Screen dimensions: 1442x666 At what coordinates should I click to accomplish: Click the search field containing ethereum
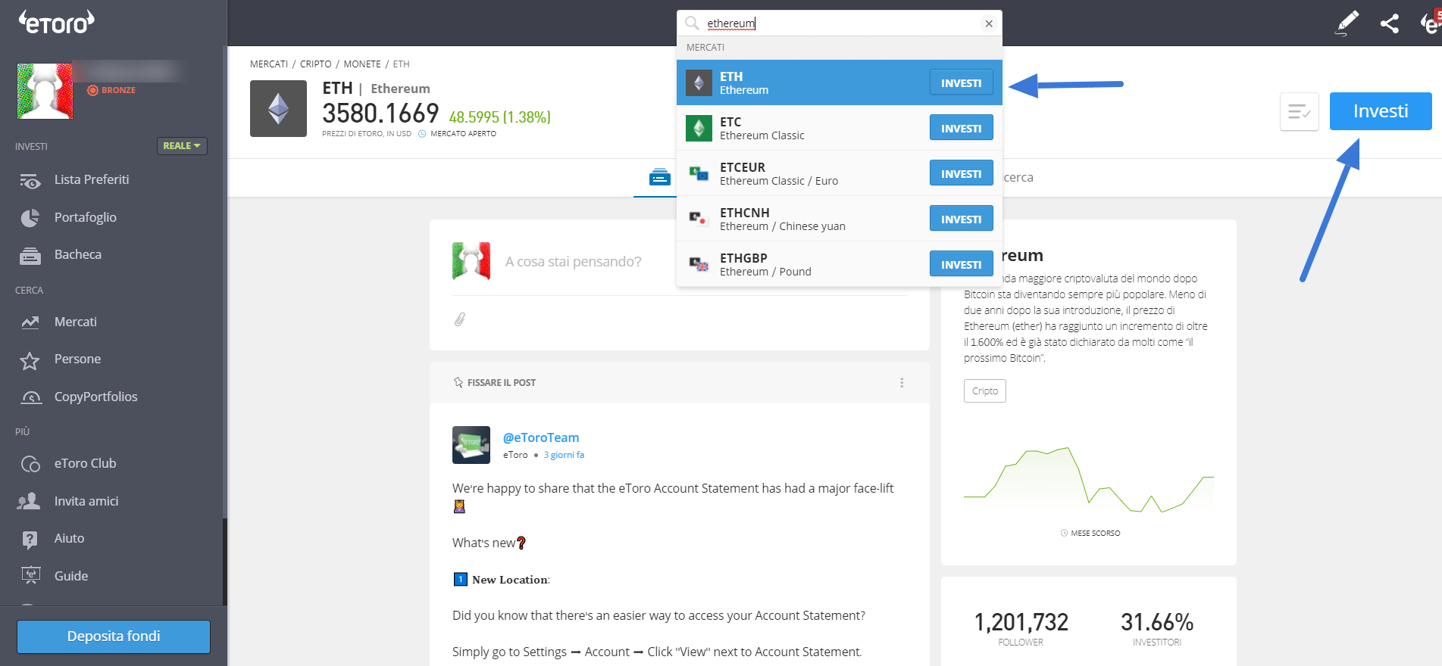tap(840, 23)
